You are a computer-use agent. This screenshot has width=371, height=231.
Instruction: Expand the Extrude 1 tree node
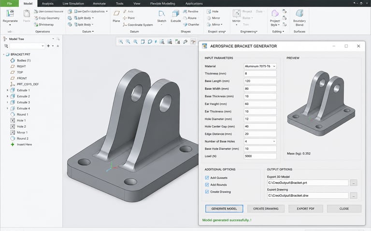[7, 90]
